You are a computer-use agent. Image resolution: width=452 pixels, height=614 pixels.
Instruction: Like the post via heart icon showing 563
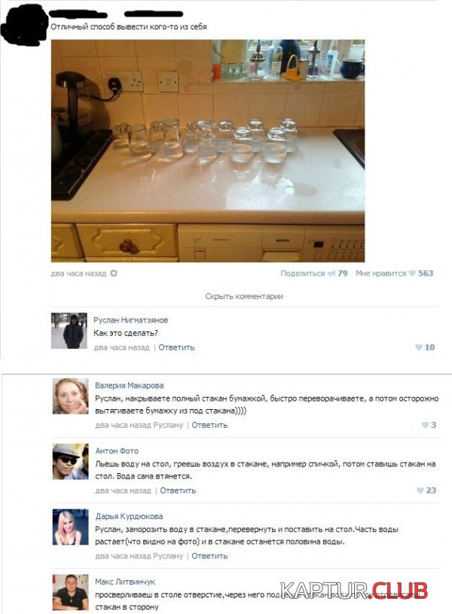[x=412, y=273]
